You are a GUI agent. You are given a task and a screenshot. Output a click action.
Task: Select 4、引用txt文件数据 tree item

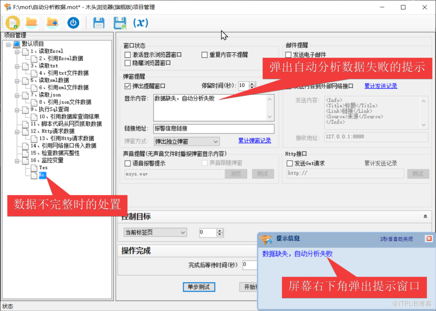pyautogui.click(x=64, y=73)
